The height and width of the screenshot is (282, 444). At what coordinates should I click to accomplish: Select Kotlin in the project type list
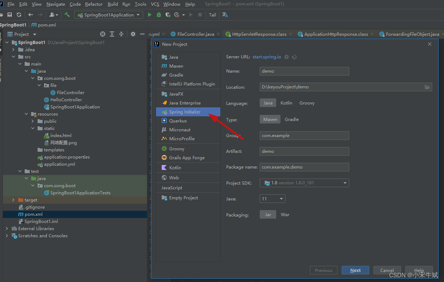(x=188, y=167)
